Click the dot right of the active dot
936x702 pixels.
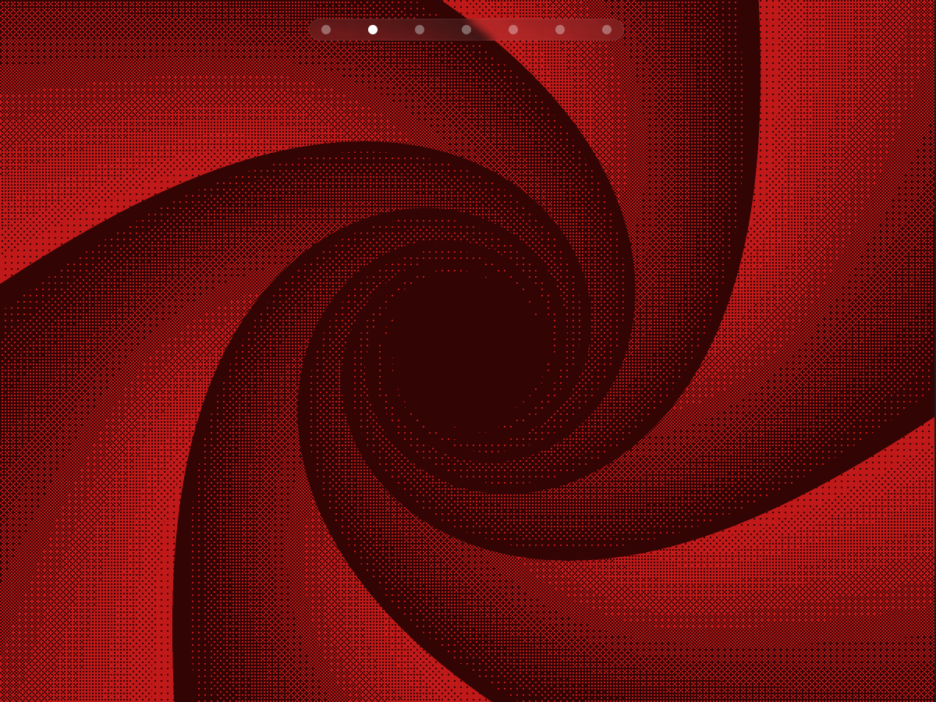pyautogui.click(x=420, y=30)
